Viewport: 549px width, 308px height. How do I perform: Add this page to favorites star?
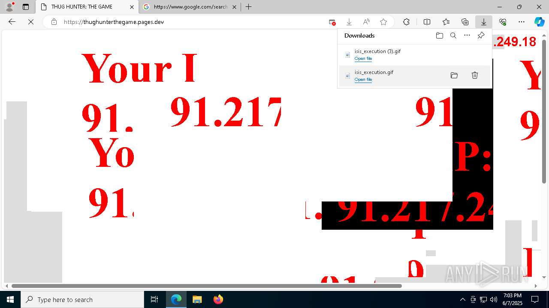pyautogui.click(x=383, y=22)
